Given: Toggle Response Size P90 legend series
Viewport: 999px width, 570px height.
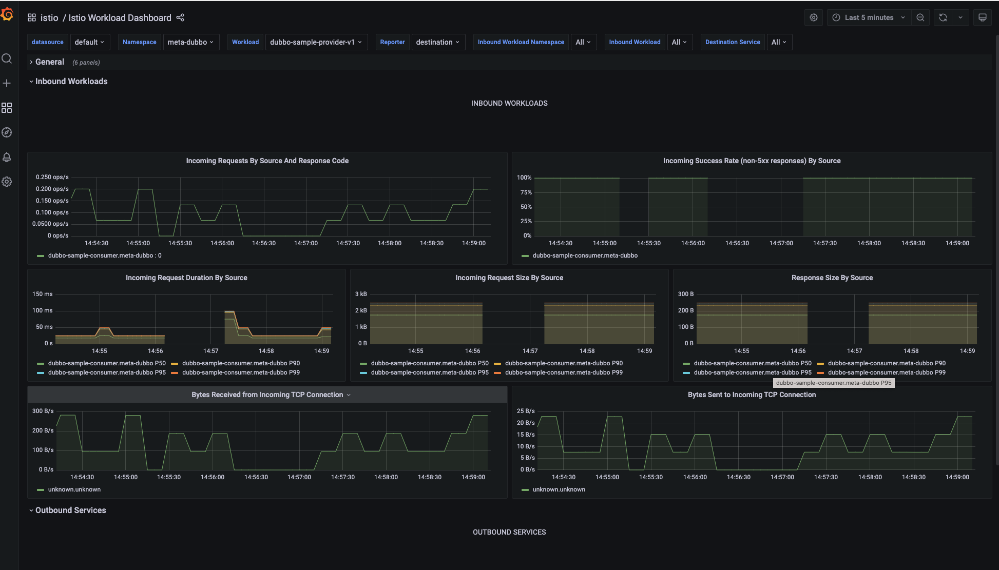Looking at the screenshot, I should tap(887, 363).
